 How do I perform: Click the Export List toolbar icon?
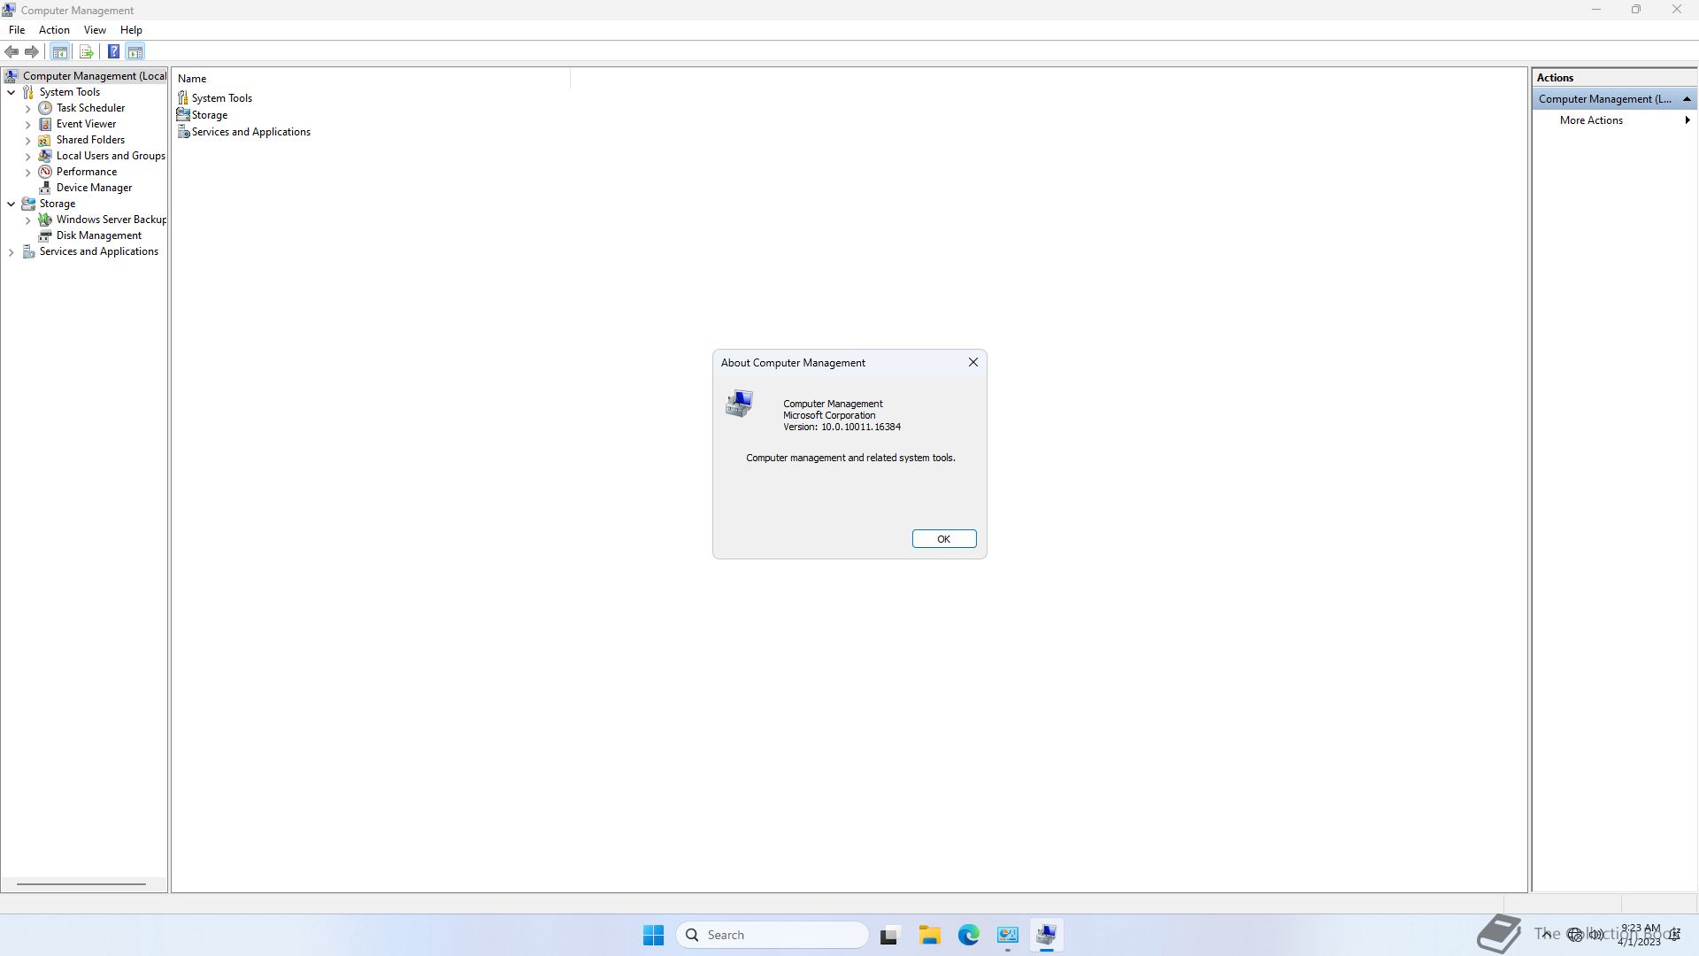(x=86, y=51)
